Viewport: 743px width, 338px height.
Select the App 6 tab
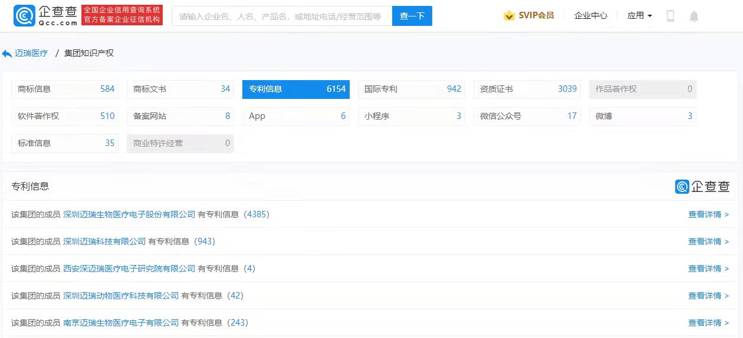[x=296, y=116]
